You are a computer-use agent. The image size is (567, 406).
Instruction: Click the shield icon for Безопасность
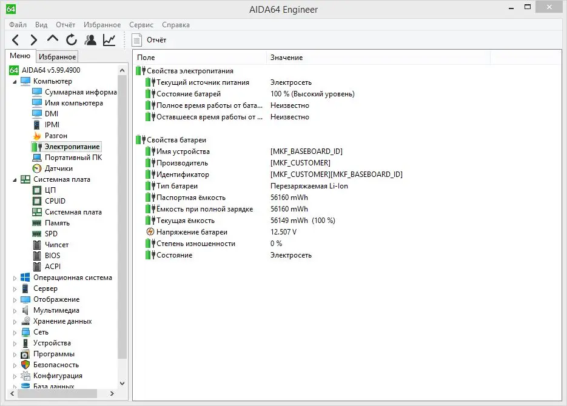tap(25, 365)
